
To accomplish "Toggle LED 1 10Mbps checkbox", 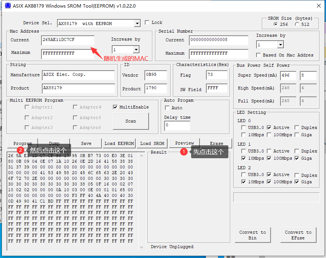I will 244,158.
